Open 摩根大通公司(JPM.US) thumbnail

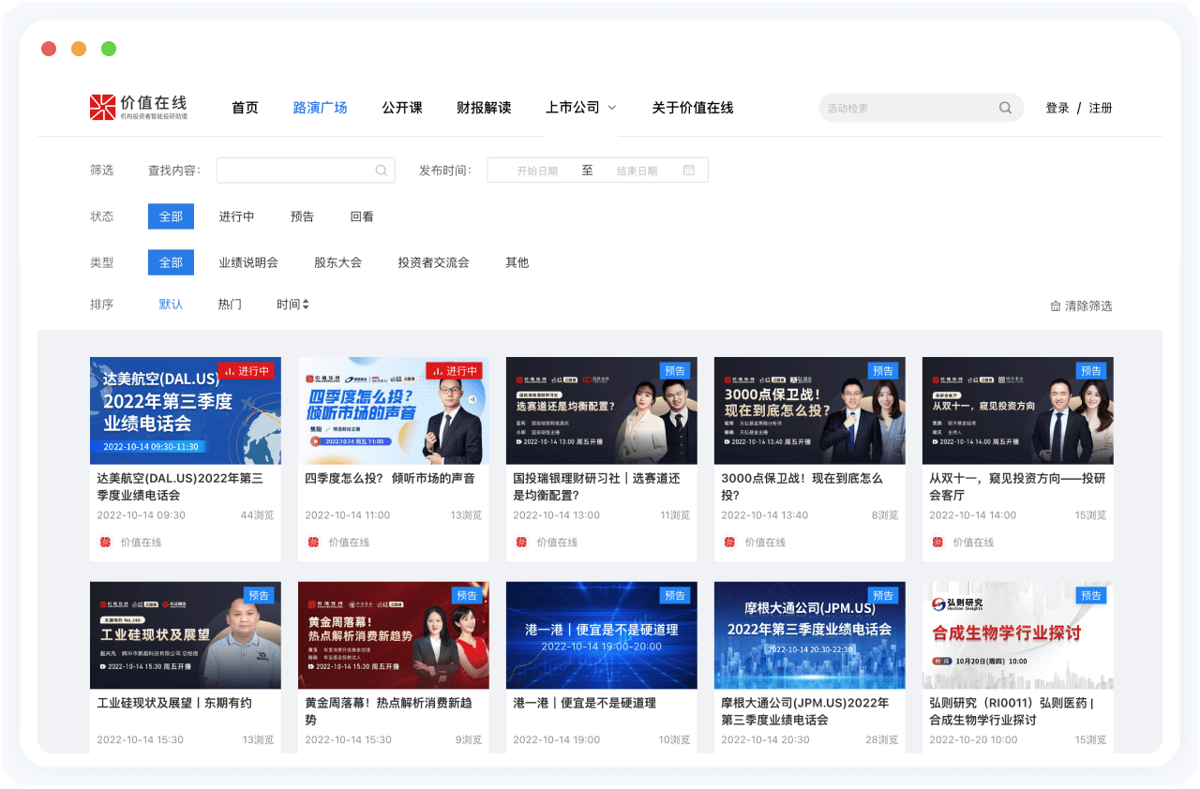(810, 635)
